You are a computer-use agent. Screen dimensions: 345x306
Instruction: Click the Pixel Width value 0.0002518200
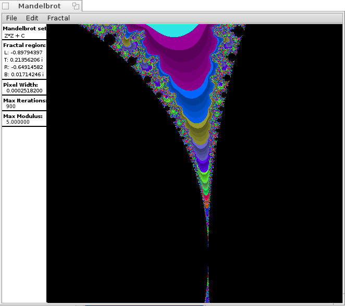pos(24,91)
